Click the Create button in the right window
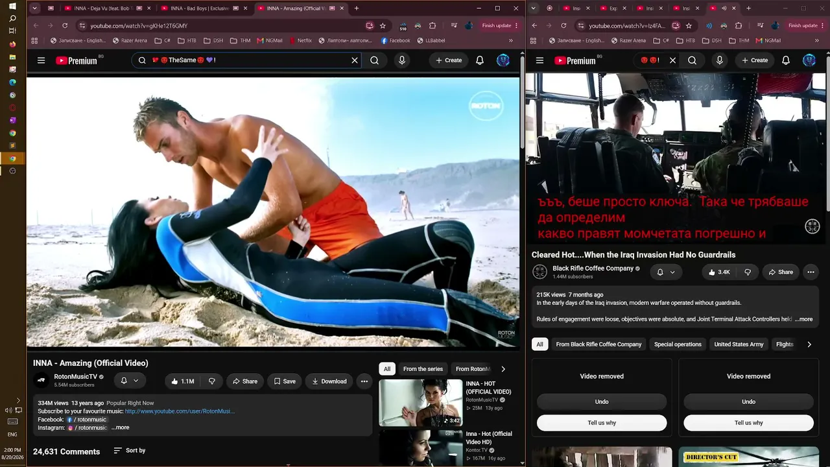The image size is (830, 467). [755, 60]
